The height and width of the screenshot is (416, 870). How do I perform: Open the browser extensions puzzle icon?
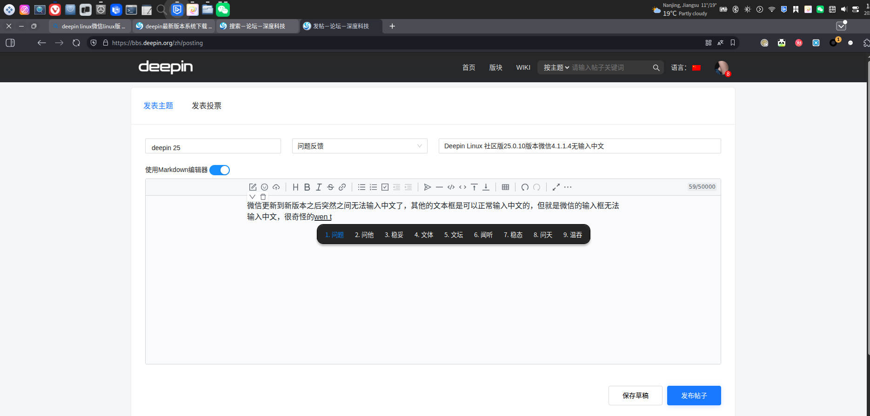[x=866, y=43]
